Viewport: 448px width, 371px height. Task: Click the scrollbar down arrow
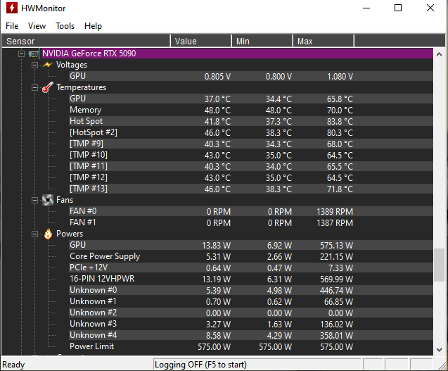pos(439,350)
